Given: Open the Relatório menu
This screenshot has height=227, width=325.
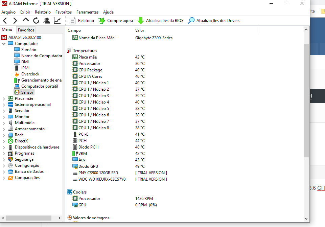Looking at the screenshot, I should coord(43,12).
